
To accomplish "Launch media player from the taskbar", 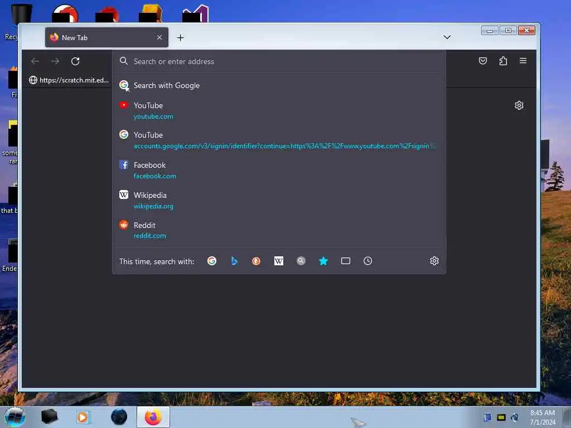I will [x=83, y=417].
